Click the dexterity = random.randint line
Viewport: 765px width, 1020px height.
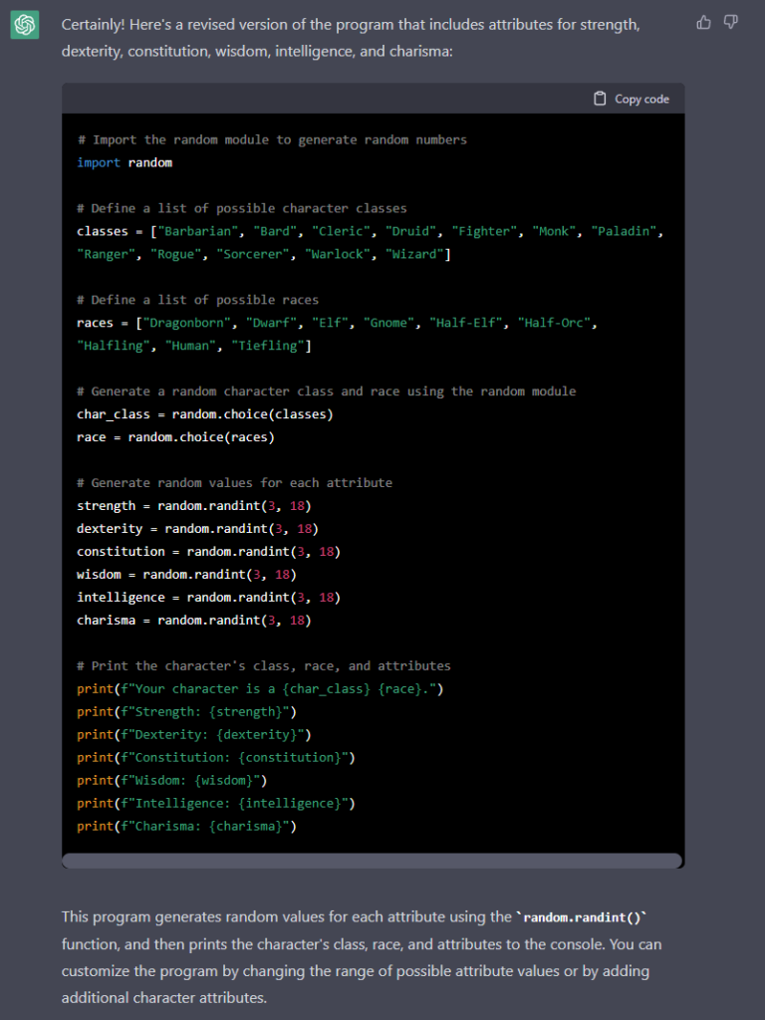tap(198, 529)
